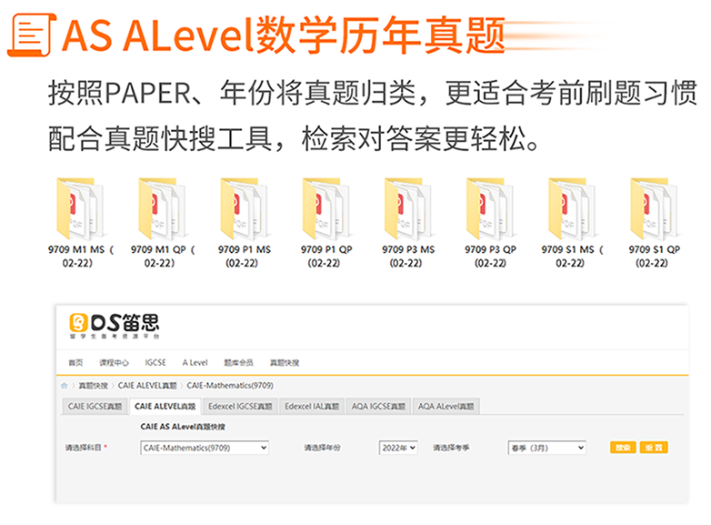Go to 题库会员 in the navigation bar
Viewport: 711px width, 525px height.
tap(237, 362)
